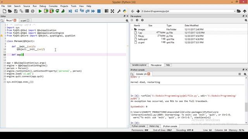This screenshot has height=139, width=248.
Task: Open the File menu
Action: click(x=3, y=6)
